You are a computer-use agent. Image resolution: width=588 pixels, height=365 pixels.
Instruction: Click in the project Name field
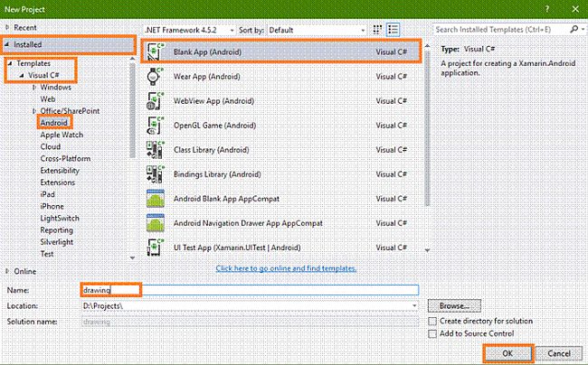(x=250, y=290)
